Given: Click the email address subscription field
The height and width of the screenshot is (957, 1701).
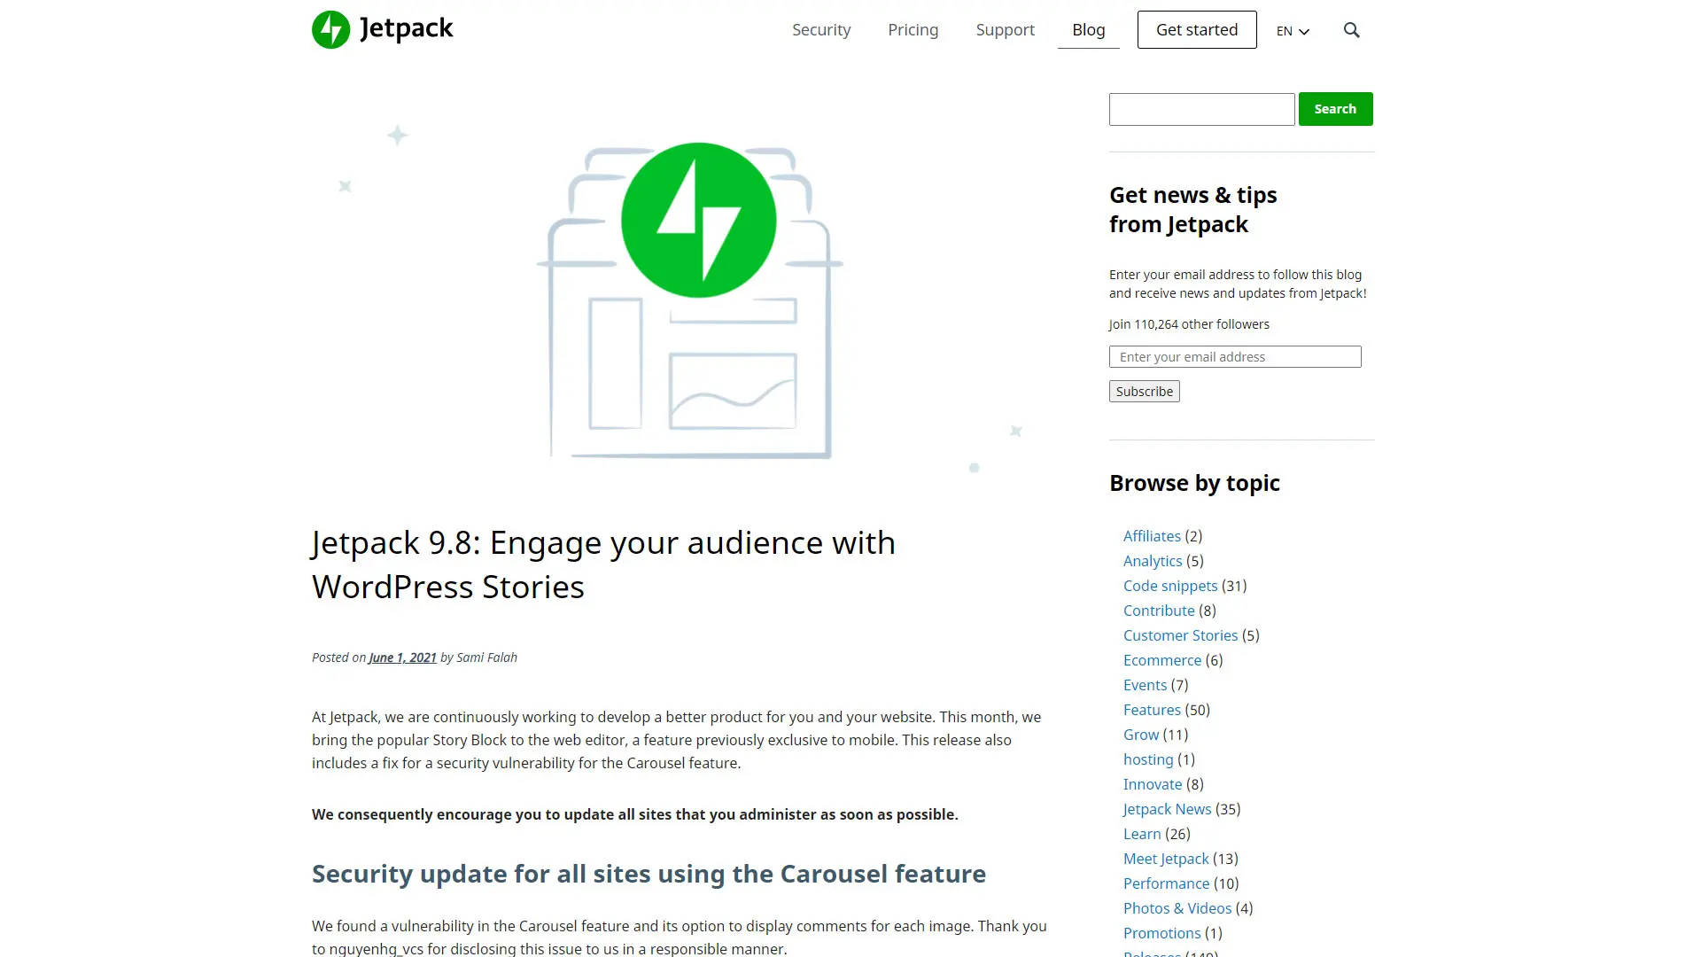Looking at the screenshot, I should pyautogui.click(x=1234, y=356).
